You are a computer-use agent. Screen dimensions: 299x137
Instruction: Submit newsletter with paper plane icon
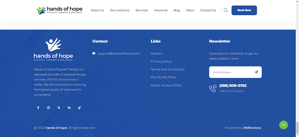(256, 72)
